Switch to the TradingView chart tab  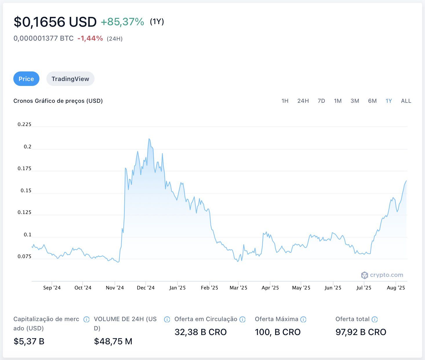click(70, 79)
